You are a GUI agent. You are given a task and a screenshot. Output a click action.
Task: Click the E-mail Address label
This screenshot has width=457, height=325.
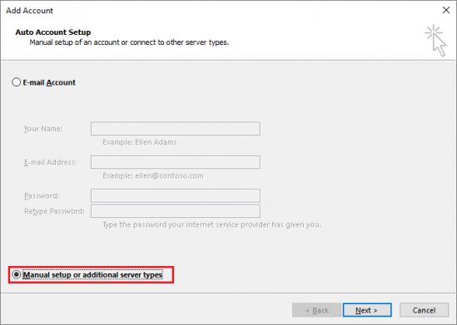coord(50,162)
